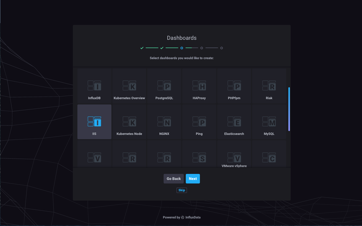Image resolution: width=362 pixels, height=226 pixels.
Task: Choose the Riak dashboard card
Action: (x=269, y=86)
